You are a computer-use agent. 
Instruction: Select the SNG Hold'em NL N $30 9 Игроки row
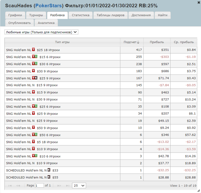[x=101, y=99]
